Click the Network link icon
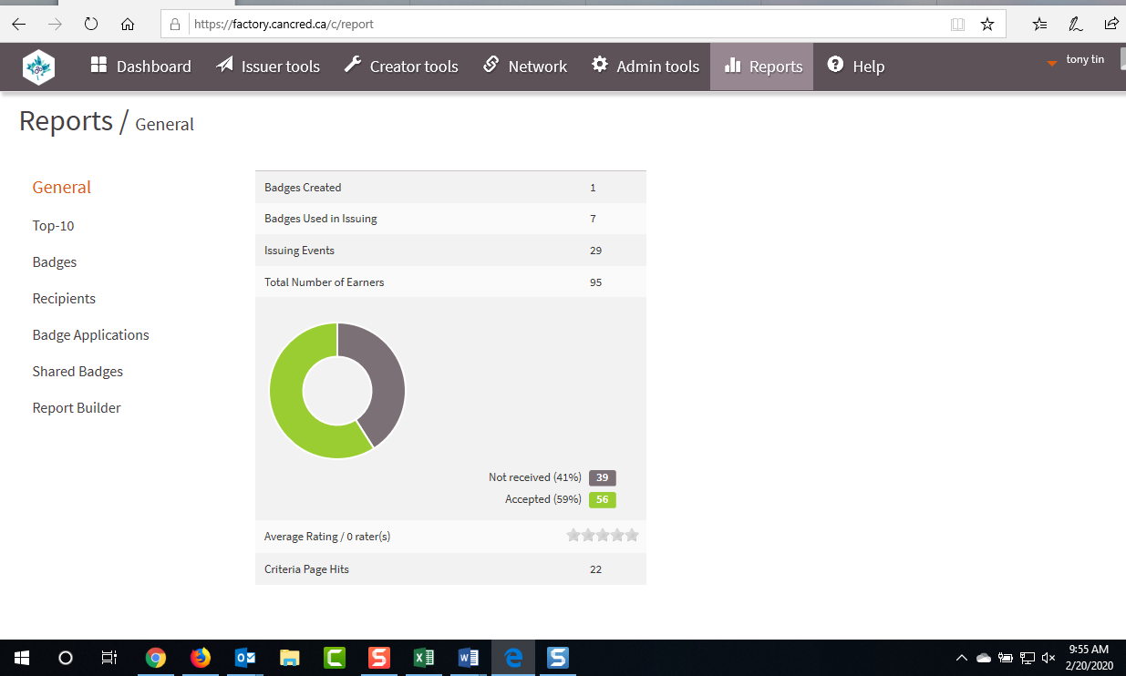1126x676 pixels. tap(491, 66)
